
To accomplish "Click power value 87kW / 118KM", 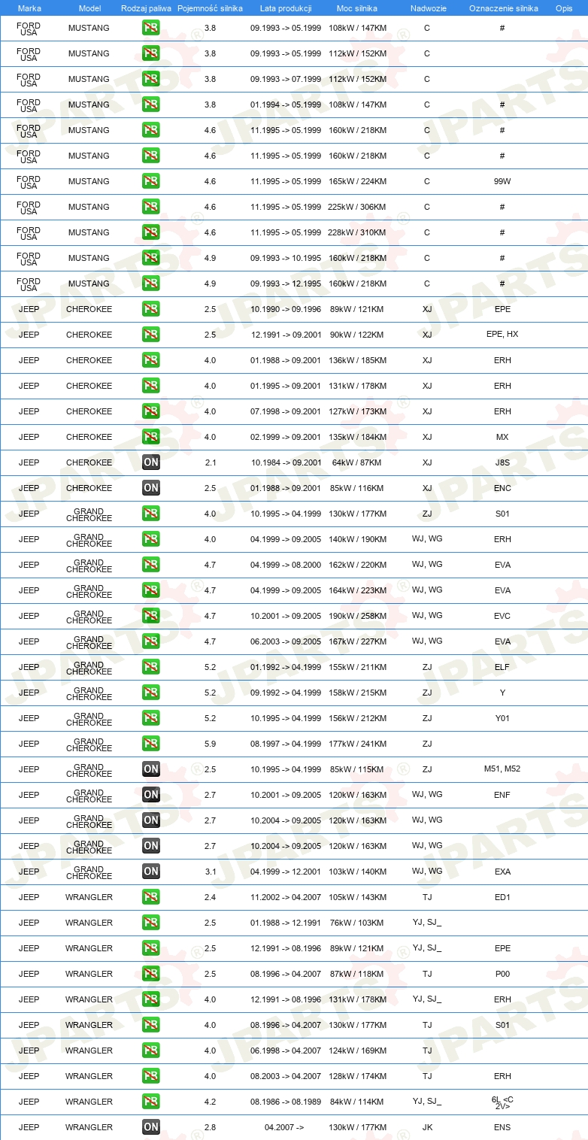I will click(x=357, y=974).
